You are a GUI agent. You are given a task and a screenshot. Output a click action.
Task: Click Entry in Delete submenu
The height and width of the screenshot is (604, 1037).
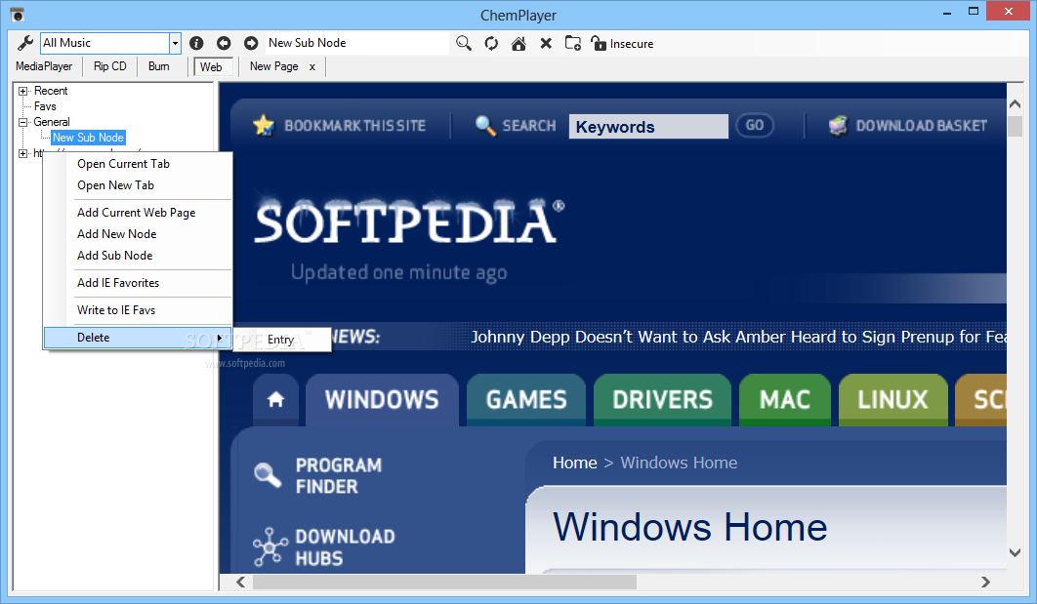click(281, 340)
